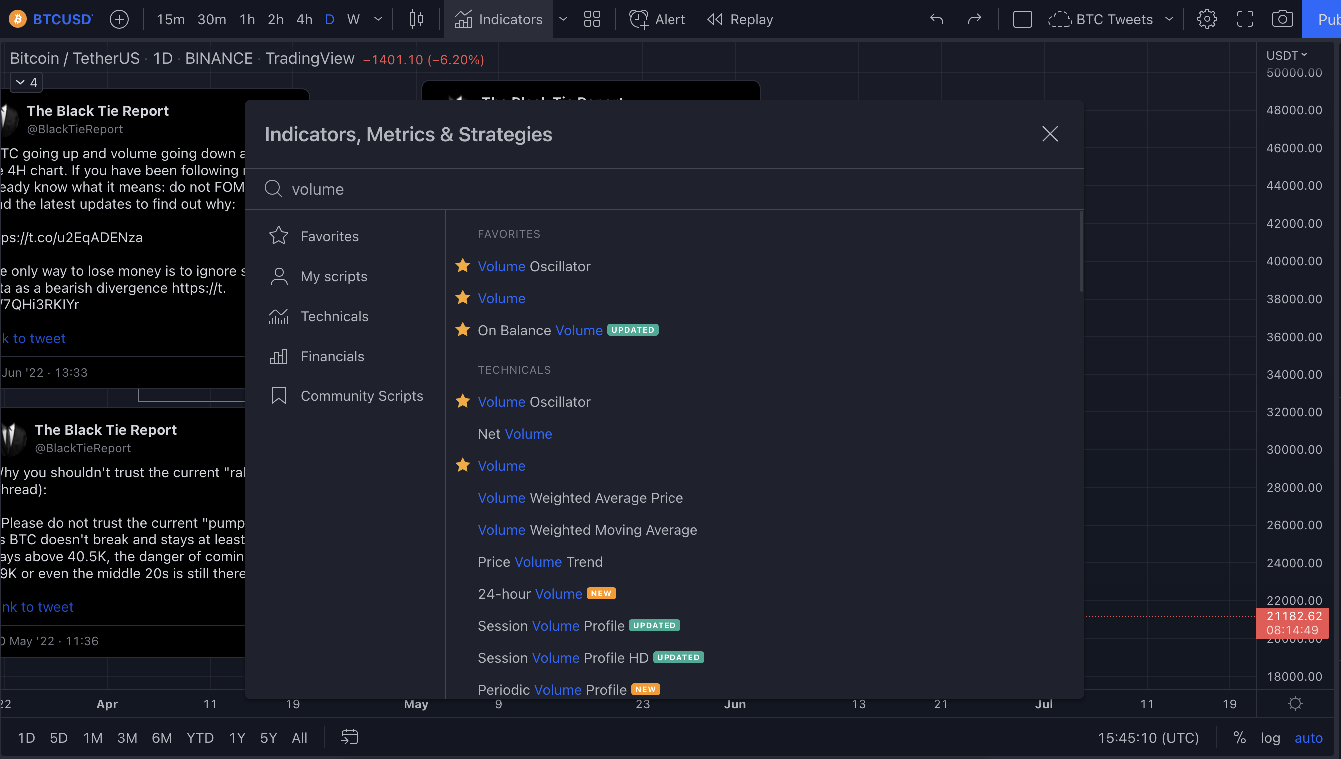Screen dimensions: 1341x759
Task: Set the 1M date range
Action: (93, 738)
